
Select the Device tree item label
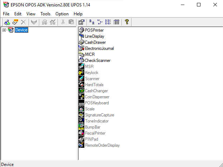pos(21,30)
